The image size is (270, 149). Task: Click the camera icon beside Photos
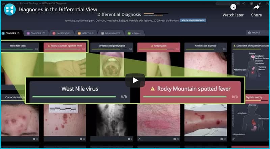click(x=249, y=33)
